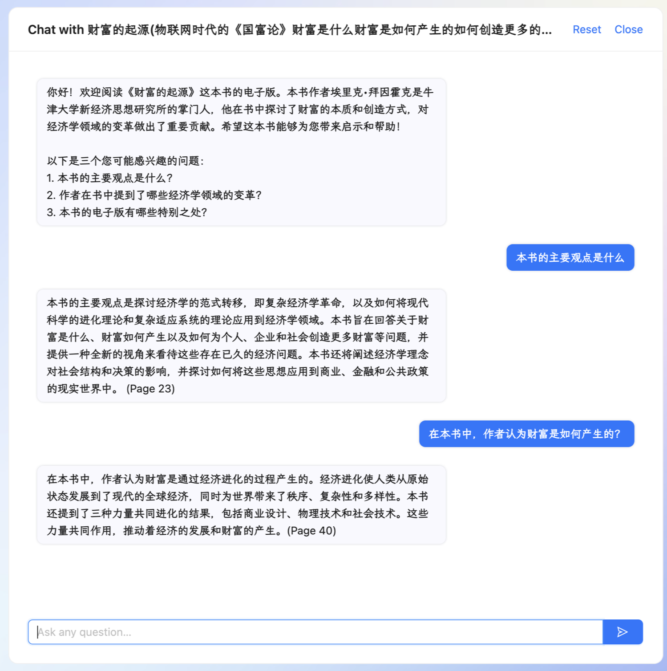The width and height of the screenshot is (667, 671).
Task: Click the Reset link
Action: (x=586, y=29)
